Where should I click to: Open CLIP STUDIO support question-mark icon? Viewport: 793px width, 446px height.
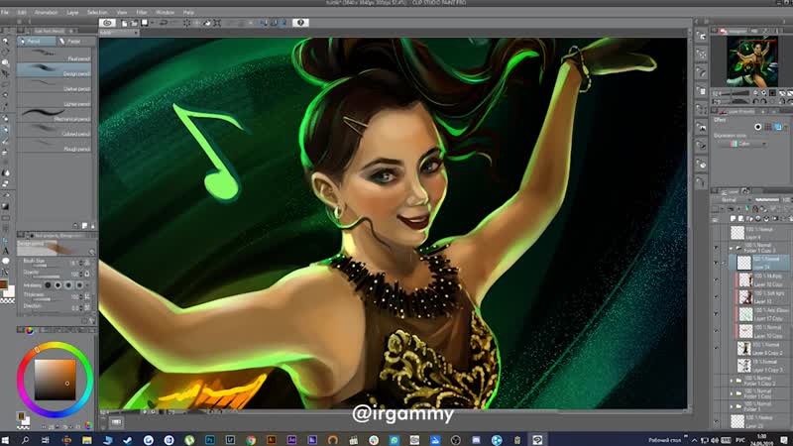(x=300, y=23)
